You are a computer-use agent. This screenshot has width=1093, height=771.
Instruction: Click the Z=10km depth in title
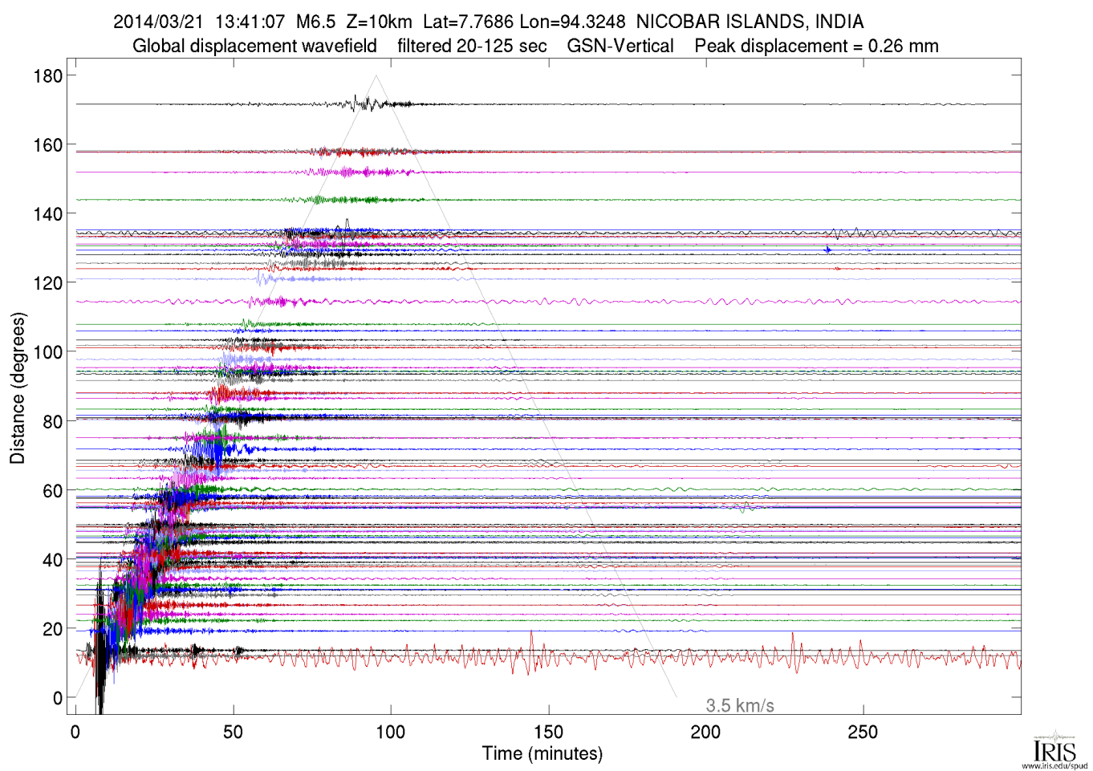379,22
